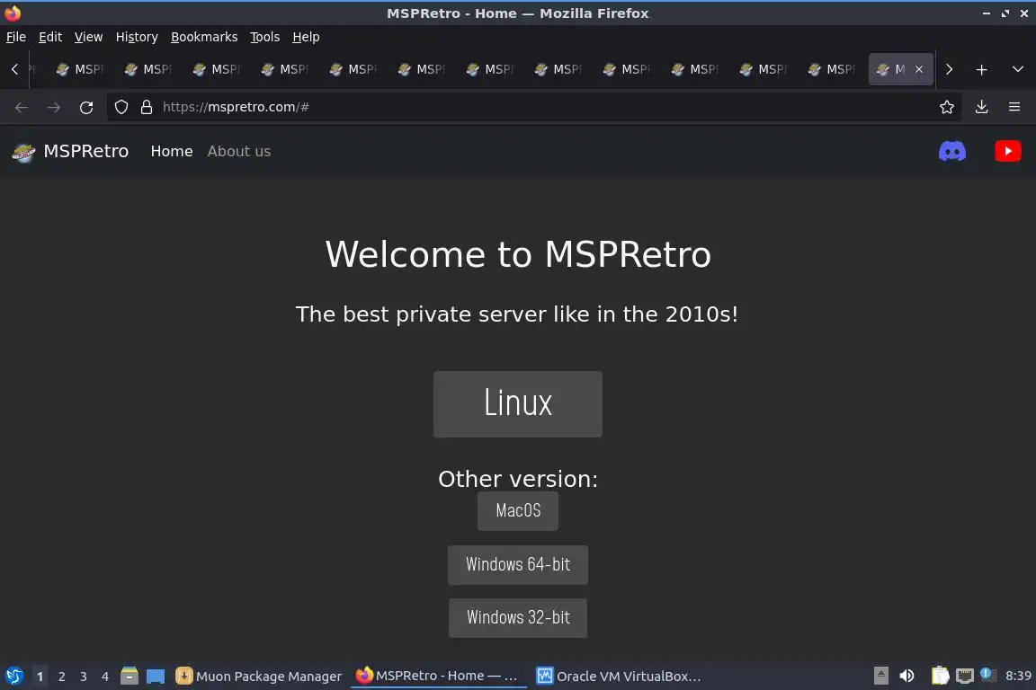The image size is (1036, 690).
Task: Switch to Oracle VM VirtualBox in taskbar
Action: (x=619, y=677)
